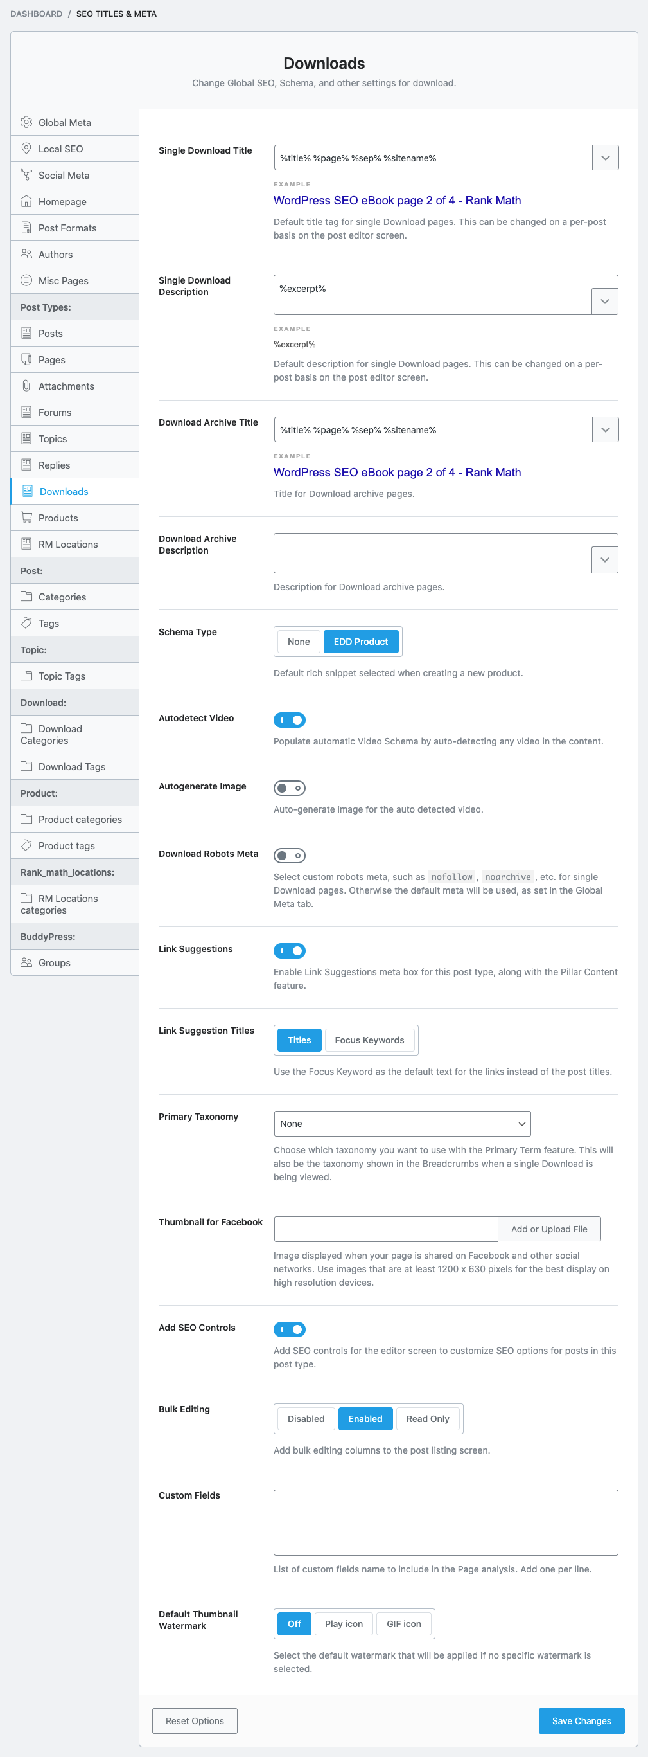Click the Authors people icon

pyautogui.click(x=26, y=254)
